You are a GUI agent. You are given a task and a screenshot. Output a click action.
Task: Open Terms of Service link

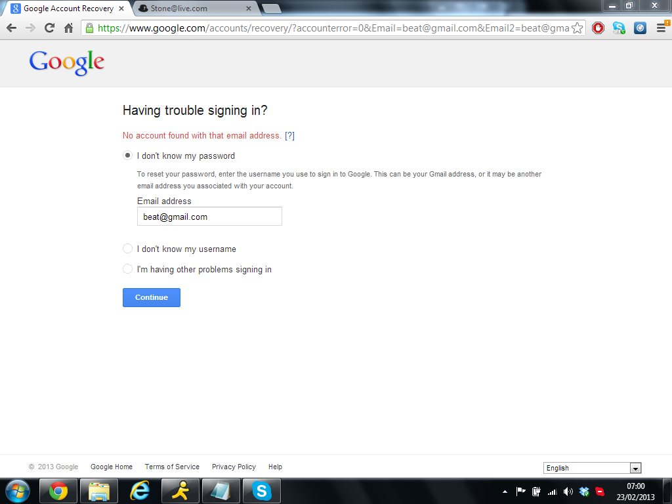(x=172, y=467)
